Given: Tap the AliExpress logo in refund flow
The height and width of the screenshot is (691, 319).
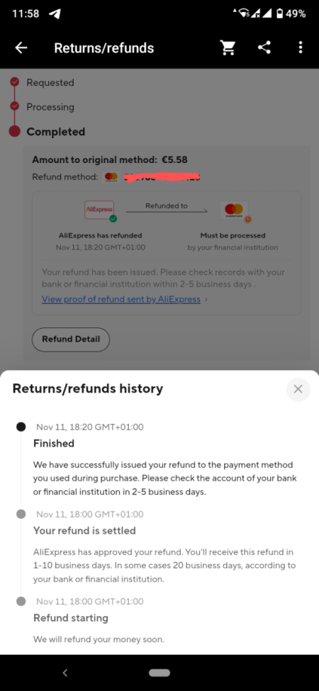Looking at the screenshot, I should tap(99, 210).
